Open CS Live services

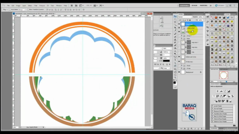pos(220,6)
